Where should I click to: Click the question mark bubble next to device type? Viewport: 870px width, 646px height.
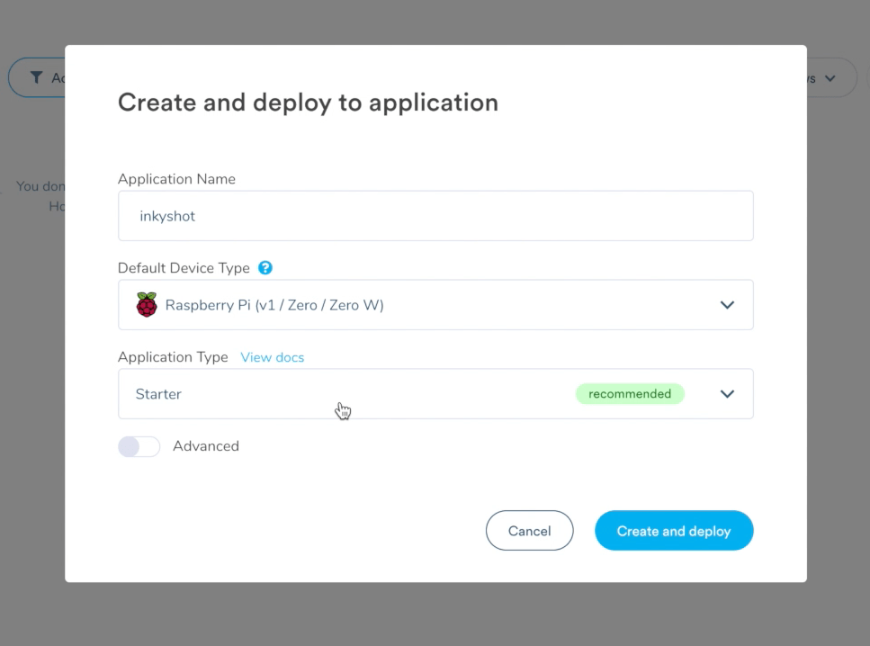pyautogui.click(x=265, y=267)
